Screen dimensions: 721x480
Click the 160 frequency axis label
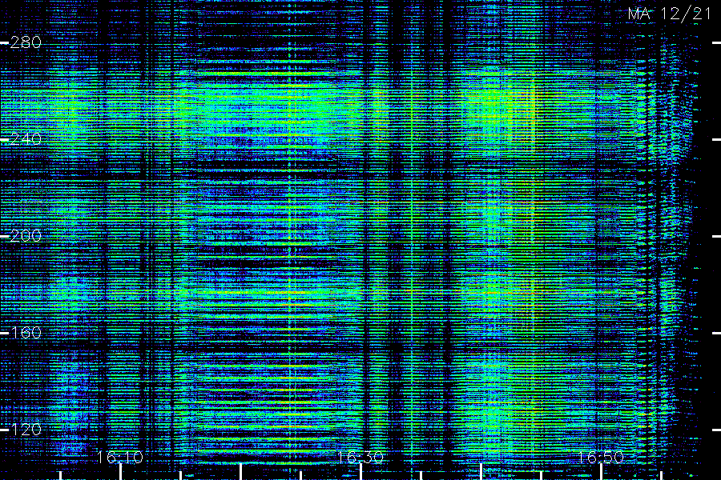(x=26, y=333)
